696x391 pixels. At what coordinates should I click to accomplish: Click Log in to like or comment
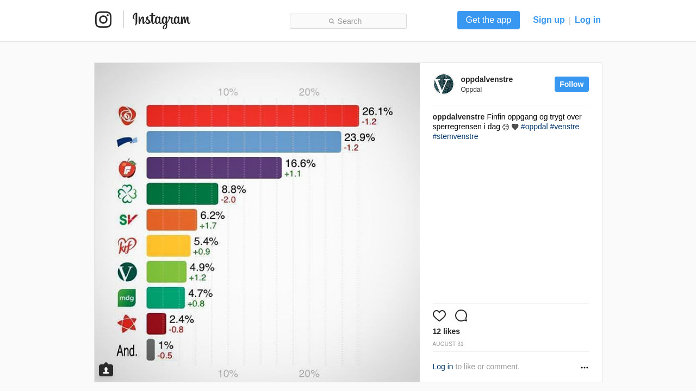pos(443,367)
